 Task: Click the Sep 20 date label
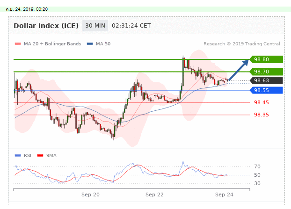point(90,195)
